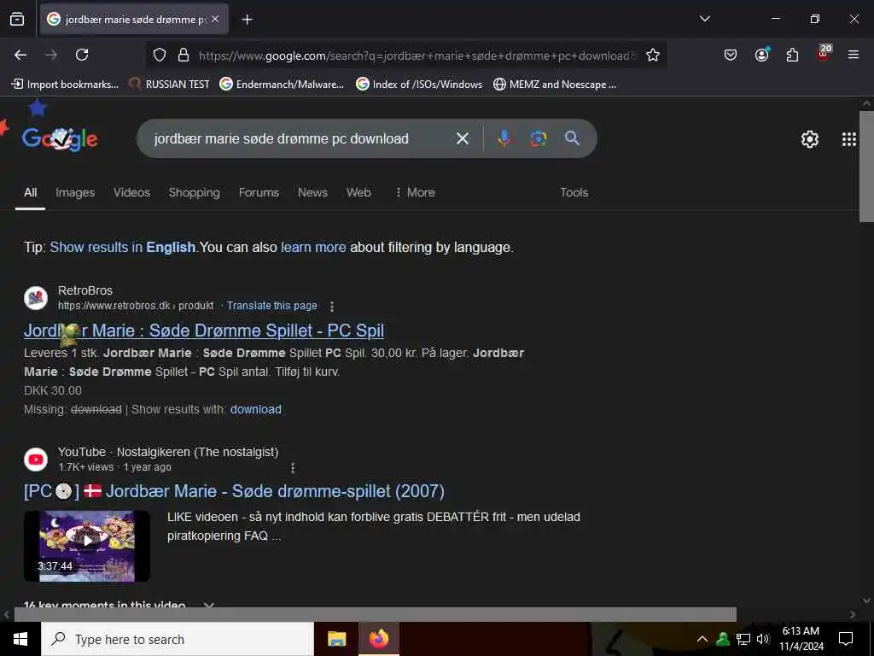This screenshot has width=874, height=656.
Task: View site security padlock info
Action: (183, 56)
